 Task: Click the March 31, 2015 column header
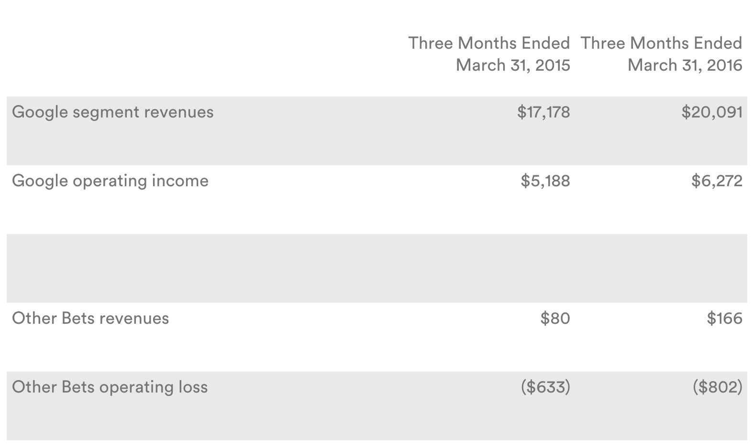[x=513, y=65]
